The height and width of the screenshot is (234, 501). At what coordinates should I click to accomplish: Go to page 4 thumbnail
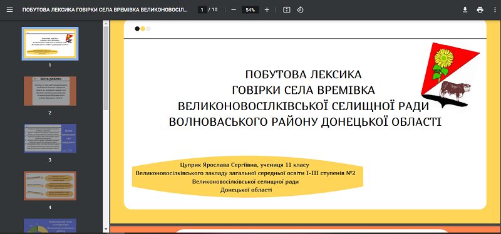click(50, 186)
